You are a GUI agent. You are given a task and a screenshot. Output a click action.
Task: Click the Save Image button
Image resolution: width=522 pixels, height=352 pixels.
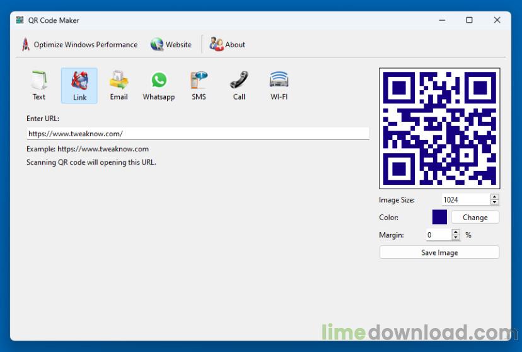click(x=439, y=252)
